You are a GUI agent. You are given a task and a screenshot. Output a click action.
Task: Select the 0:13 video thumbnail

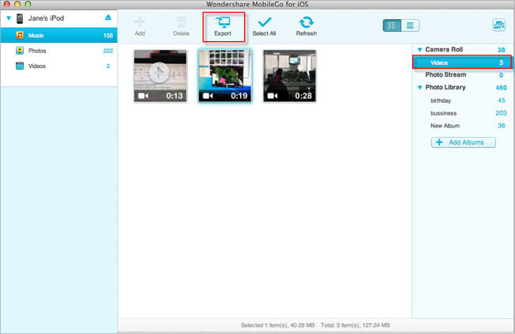(160, 76)
